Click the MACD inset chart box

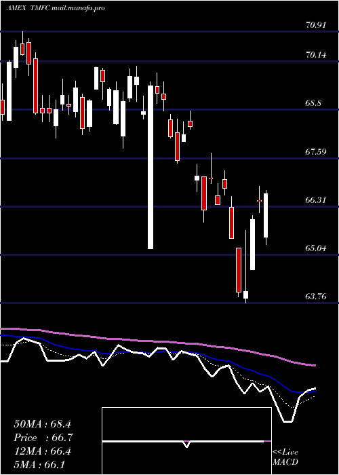click(x=186, y=441)
